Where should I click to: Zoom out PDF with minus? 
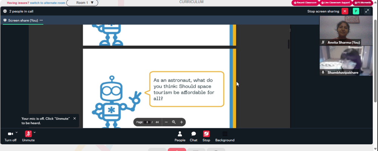tap(166, 122)
